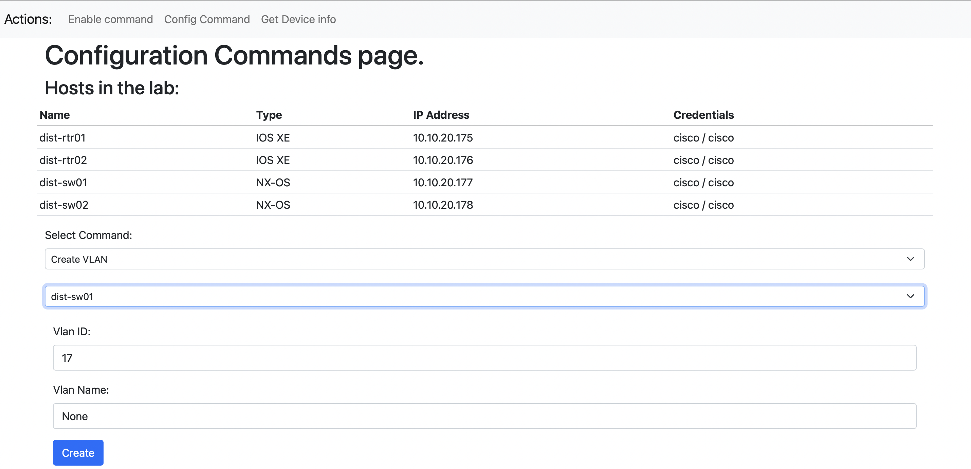Click the Create VLAN dropdown chevron
971x469 pixels.
(x=910, y=259)
